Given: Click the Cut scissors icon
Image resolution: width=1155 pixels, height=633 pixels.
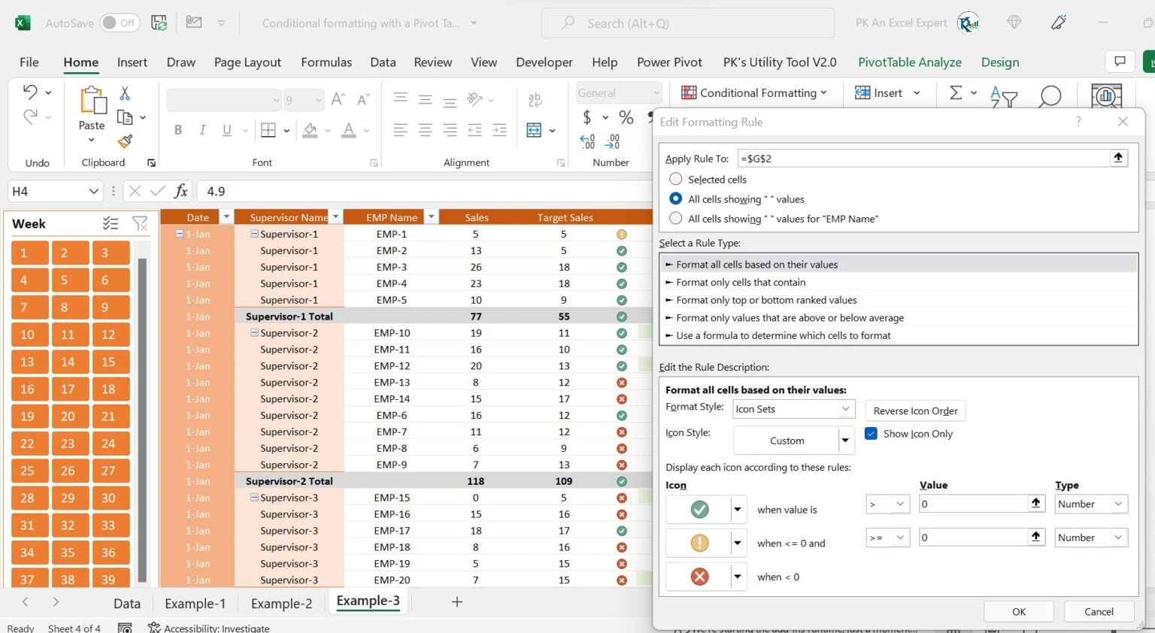Looking at the screenshot, I should coord(125,92).
